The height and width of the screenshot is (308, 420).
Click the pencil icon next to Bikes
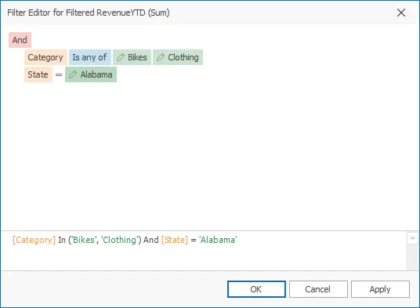pyautogui.click(x=121, y=57)
